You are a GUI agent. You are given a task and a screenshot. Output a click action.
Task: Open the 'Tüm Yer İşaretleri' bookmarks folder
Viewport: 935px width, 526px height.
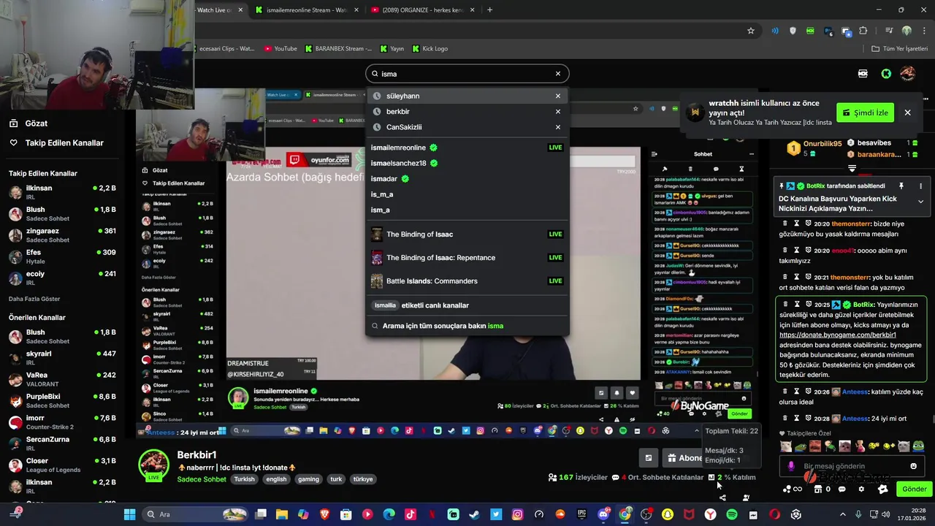point(899,48)
